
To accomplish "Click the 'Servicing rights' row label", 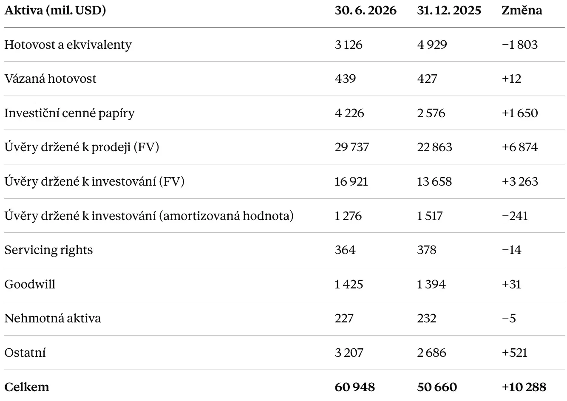I will tap(48, 250).
